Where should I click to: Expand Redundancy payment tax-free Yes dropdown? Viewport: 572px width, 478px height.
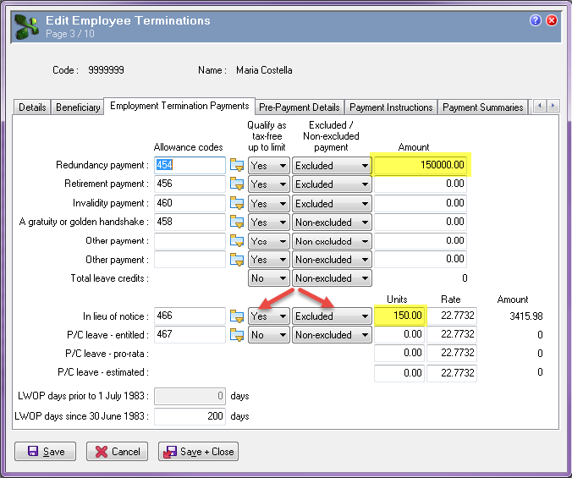pyautogui.click(x=268, y=166)
